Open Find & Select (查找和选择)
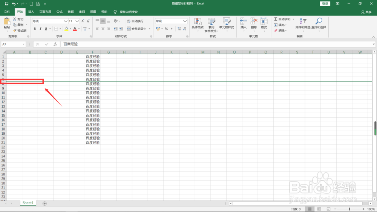The width and height of the screenshot is (377, 212). click(x=319, y=25)
